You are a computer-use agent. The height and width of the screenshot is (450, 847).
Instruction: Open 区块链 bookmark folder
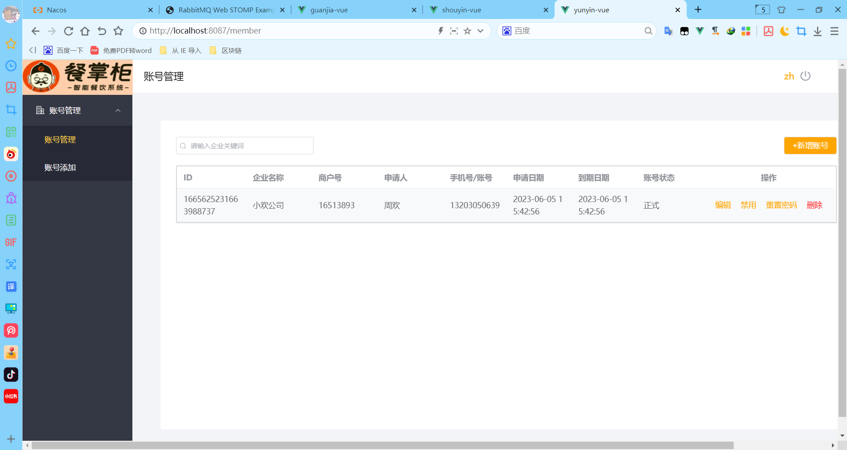coord(225,50)
